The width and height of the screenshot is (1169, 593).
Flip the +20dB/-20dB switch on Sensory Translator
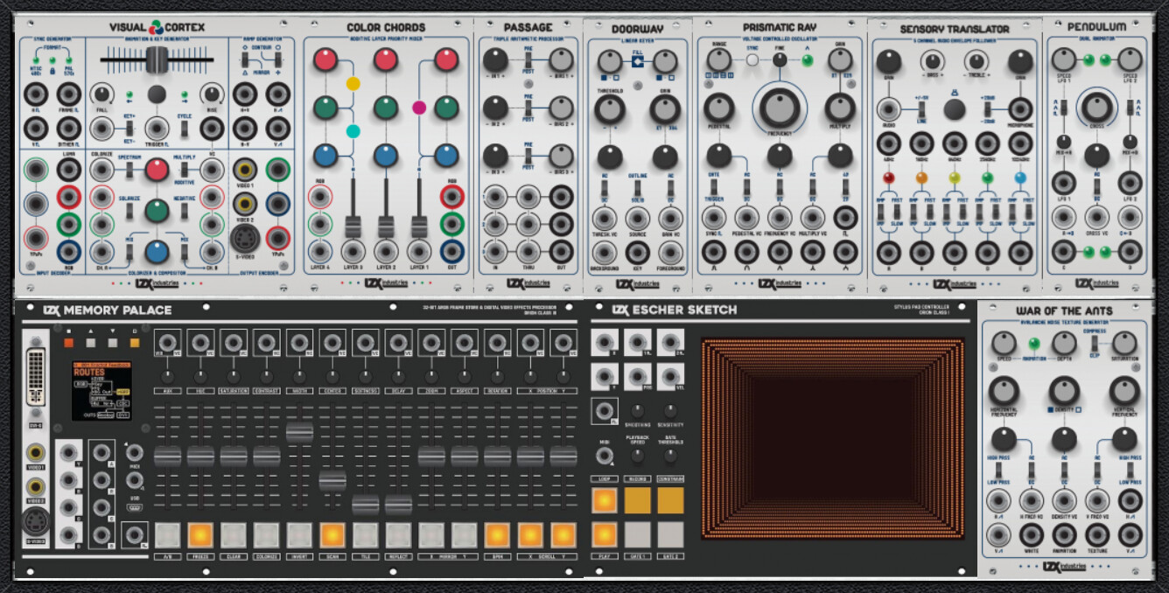point(987,110)
